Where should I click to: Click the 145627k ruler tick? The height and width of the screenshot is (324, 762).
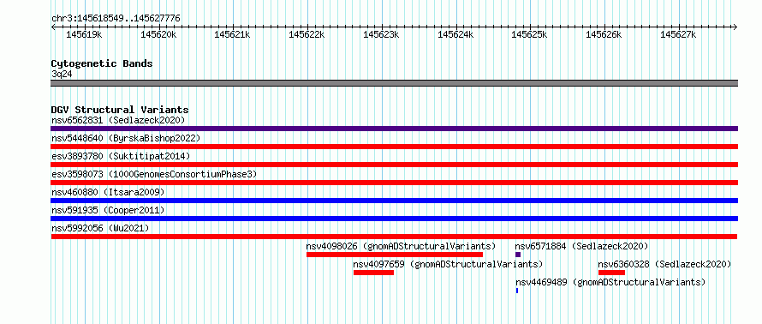tap(678, 34)
